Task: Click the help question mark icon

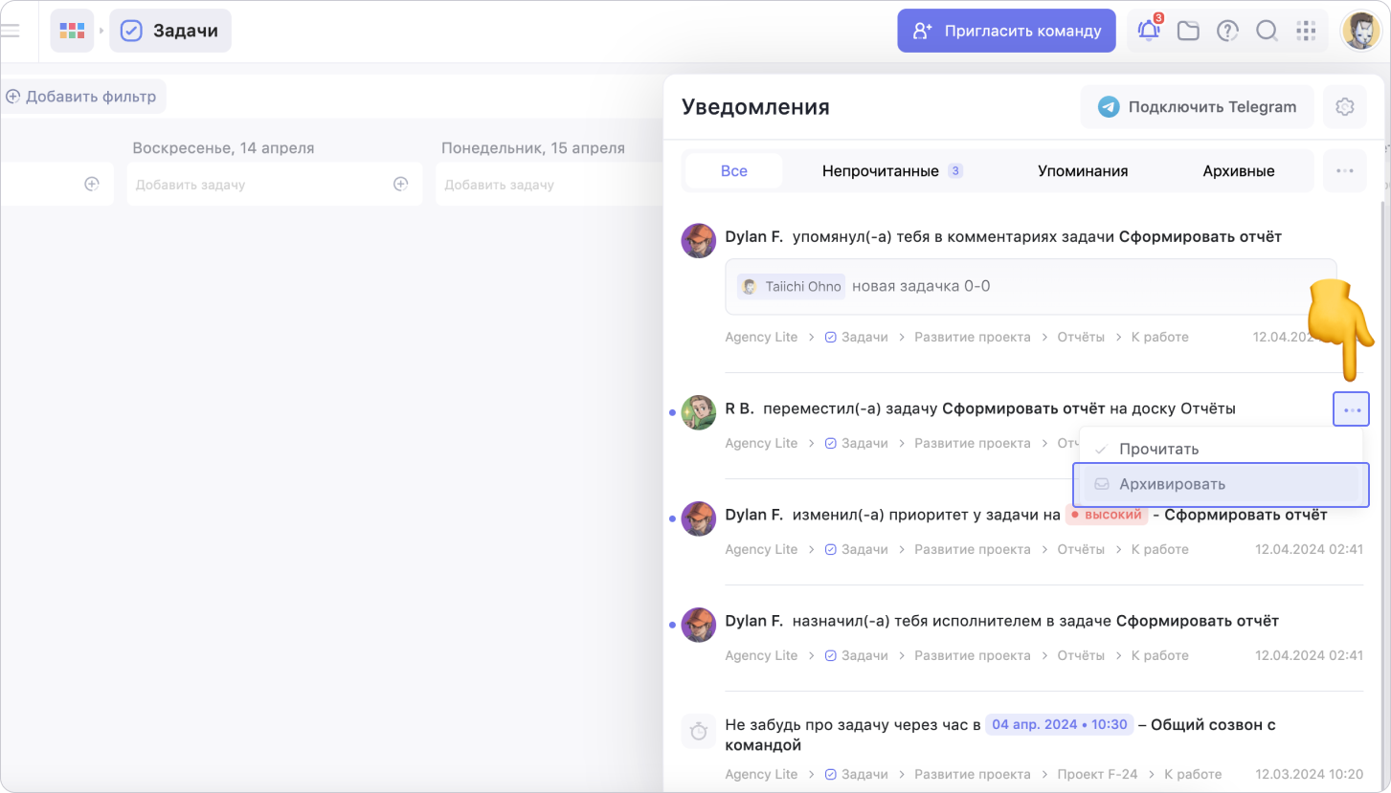Action: (x=1227, y=31)
